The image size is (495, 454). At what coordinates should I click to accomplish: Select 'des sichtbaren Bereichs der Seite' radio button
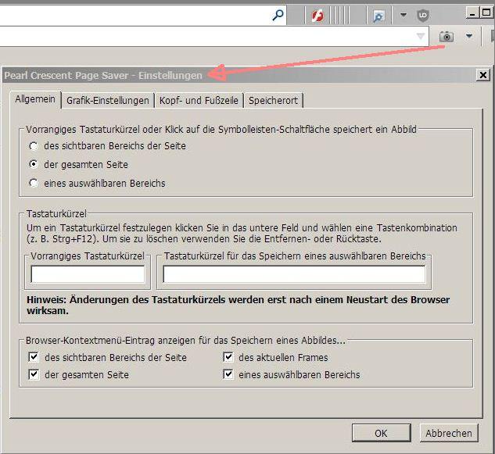(34, 146)
